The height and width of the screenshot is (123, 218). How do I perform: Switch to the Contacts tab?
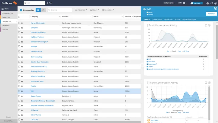pos(156,19)
